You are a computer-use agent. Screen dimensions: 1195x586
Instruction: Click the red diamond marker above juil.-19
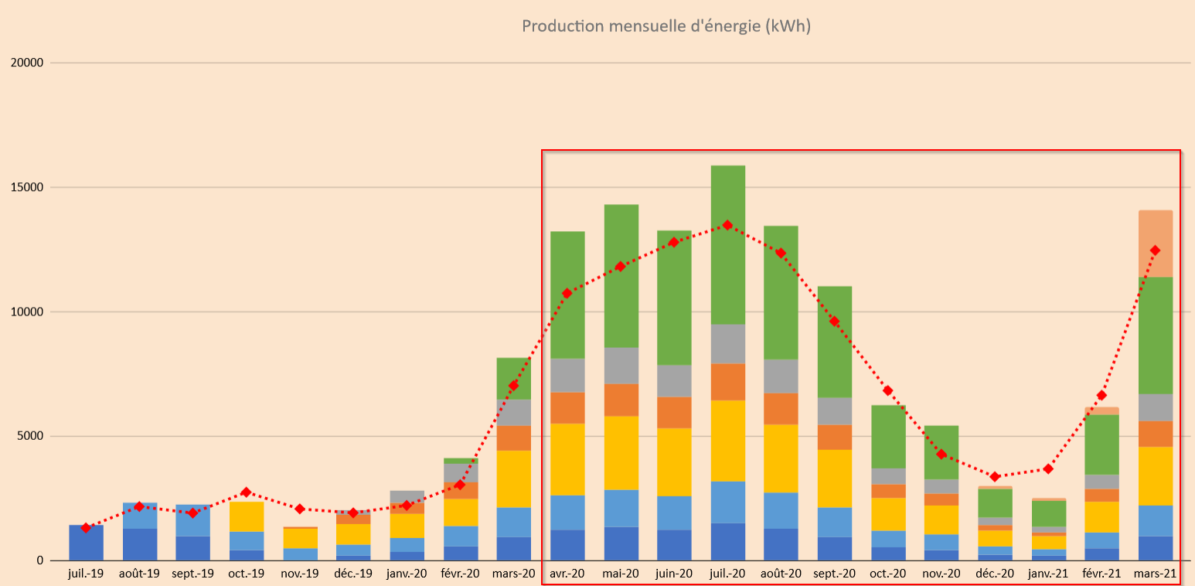[x=86, y=528]
